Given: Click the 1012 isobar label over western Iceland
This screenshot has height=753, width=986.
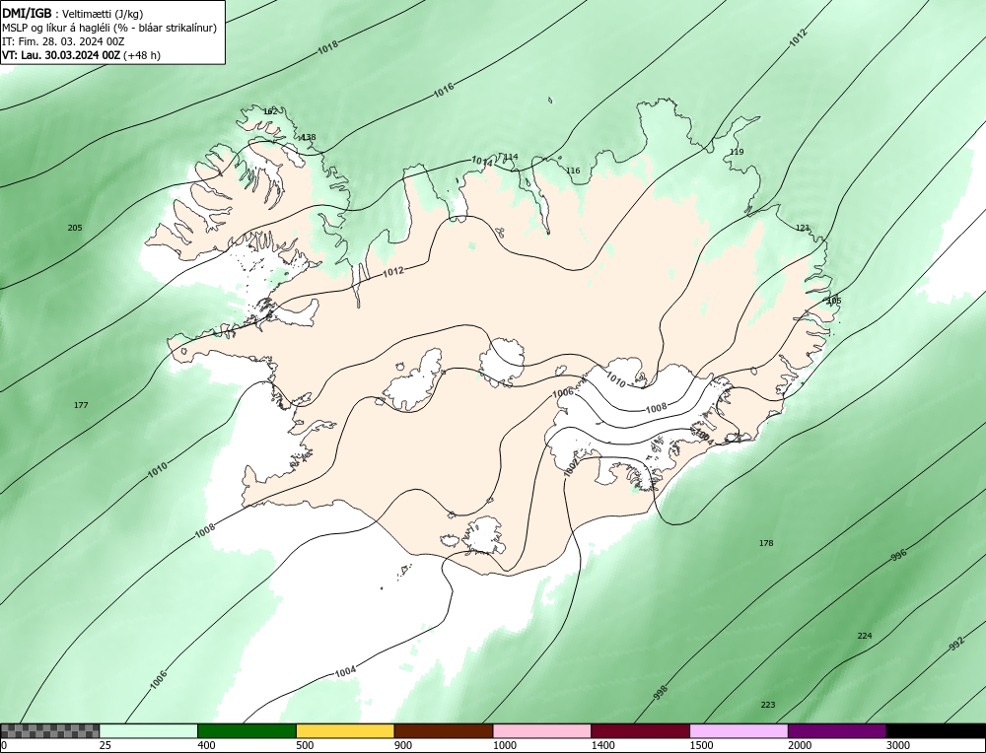Looking at the screenshot, I should point(393,271).
